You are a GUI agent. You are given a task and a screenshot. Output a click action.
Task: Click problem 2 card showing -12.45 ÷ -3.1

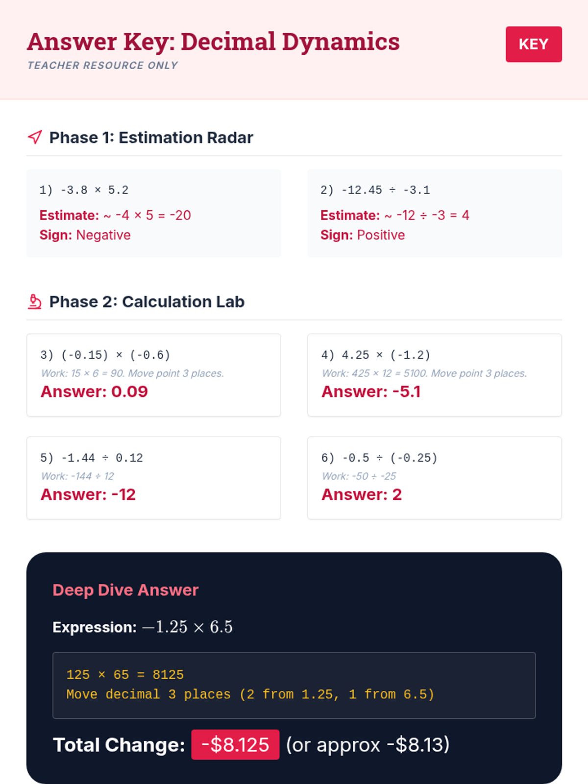pyautogui.click(x=435, y=213)
